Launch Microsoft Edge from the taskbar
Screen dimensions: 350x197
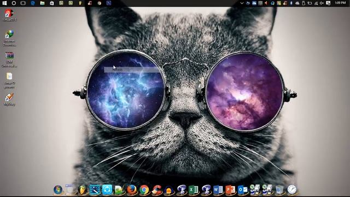(33, 3)
